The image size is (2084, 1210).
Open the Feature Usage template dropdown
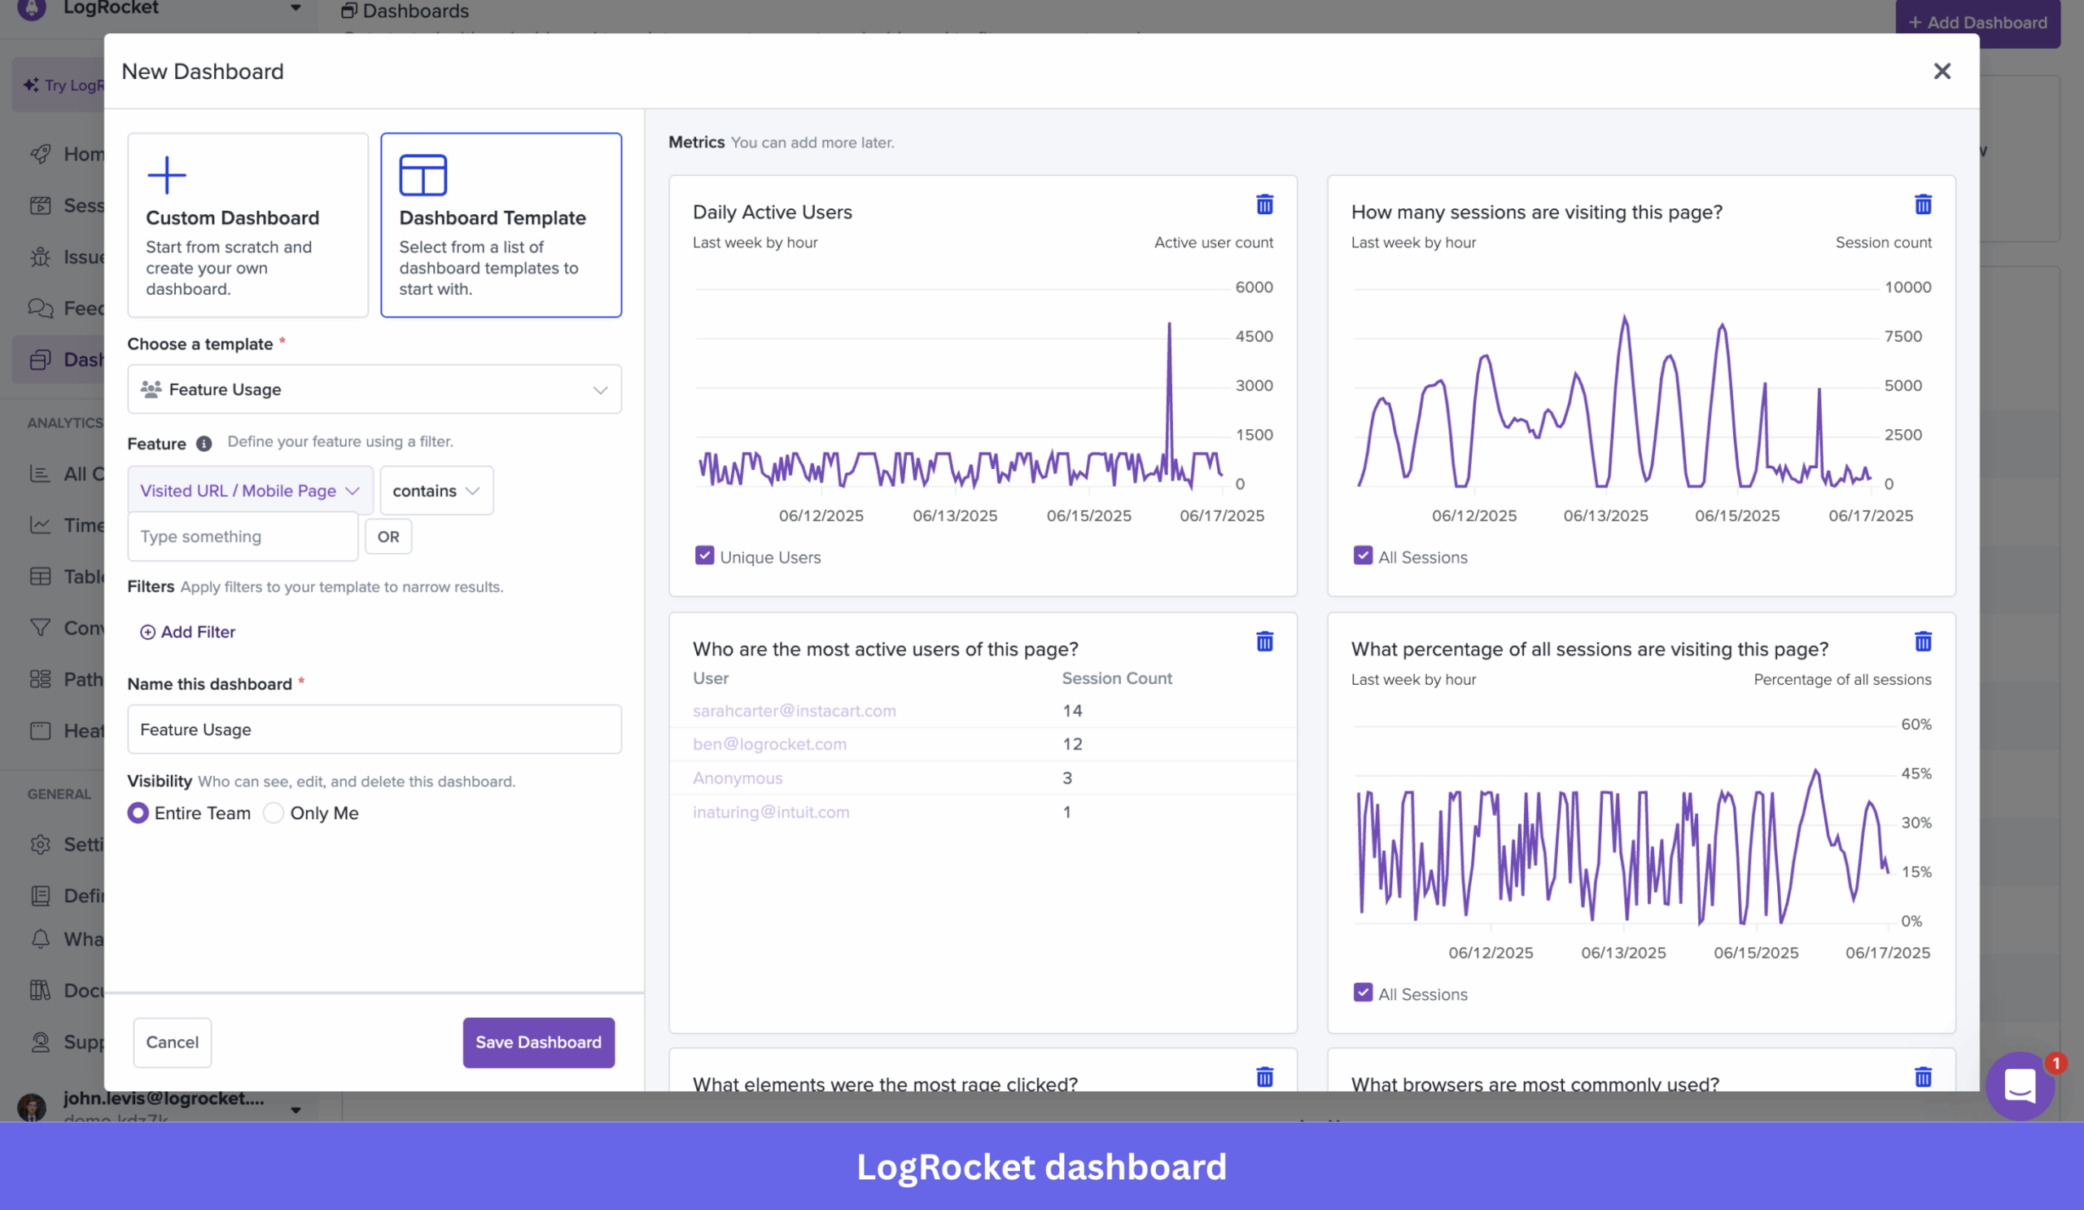(x=374, y=388)
